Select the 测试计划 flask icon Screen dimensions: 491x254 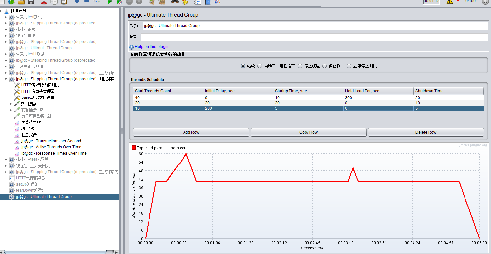[7, 11]
